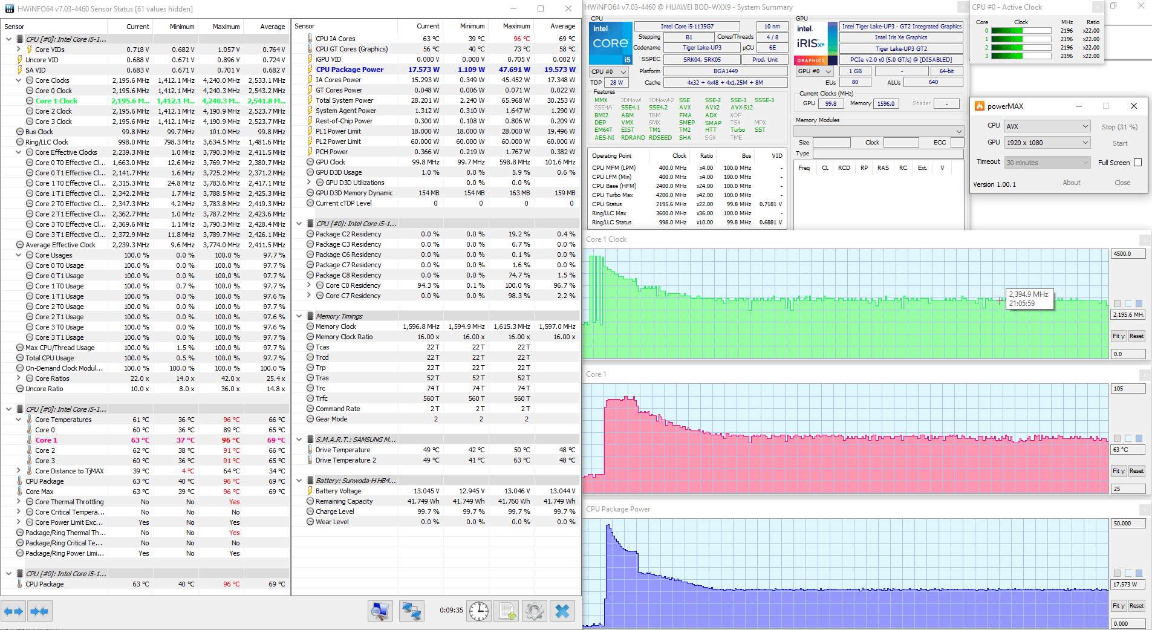Open the powerMAX GPU resolution dropdown

(1047, 143)
